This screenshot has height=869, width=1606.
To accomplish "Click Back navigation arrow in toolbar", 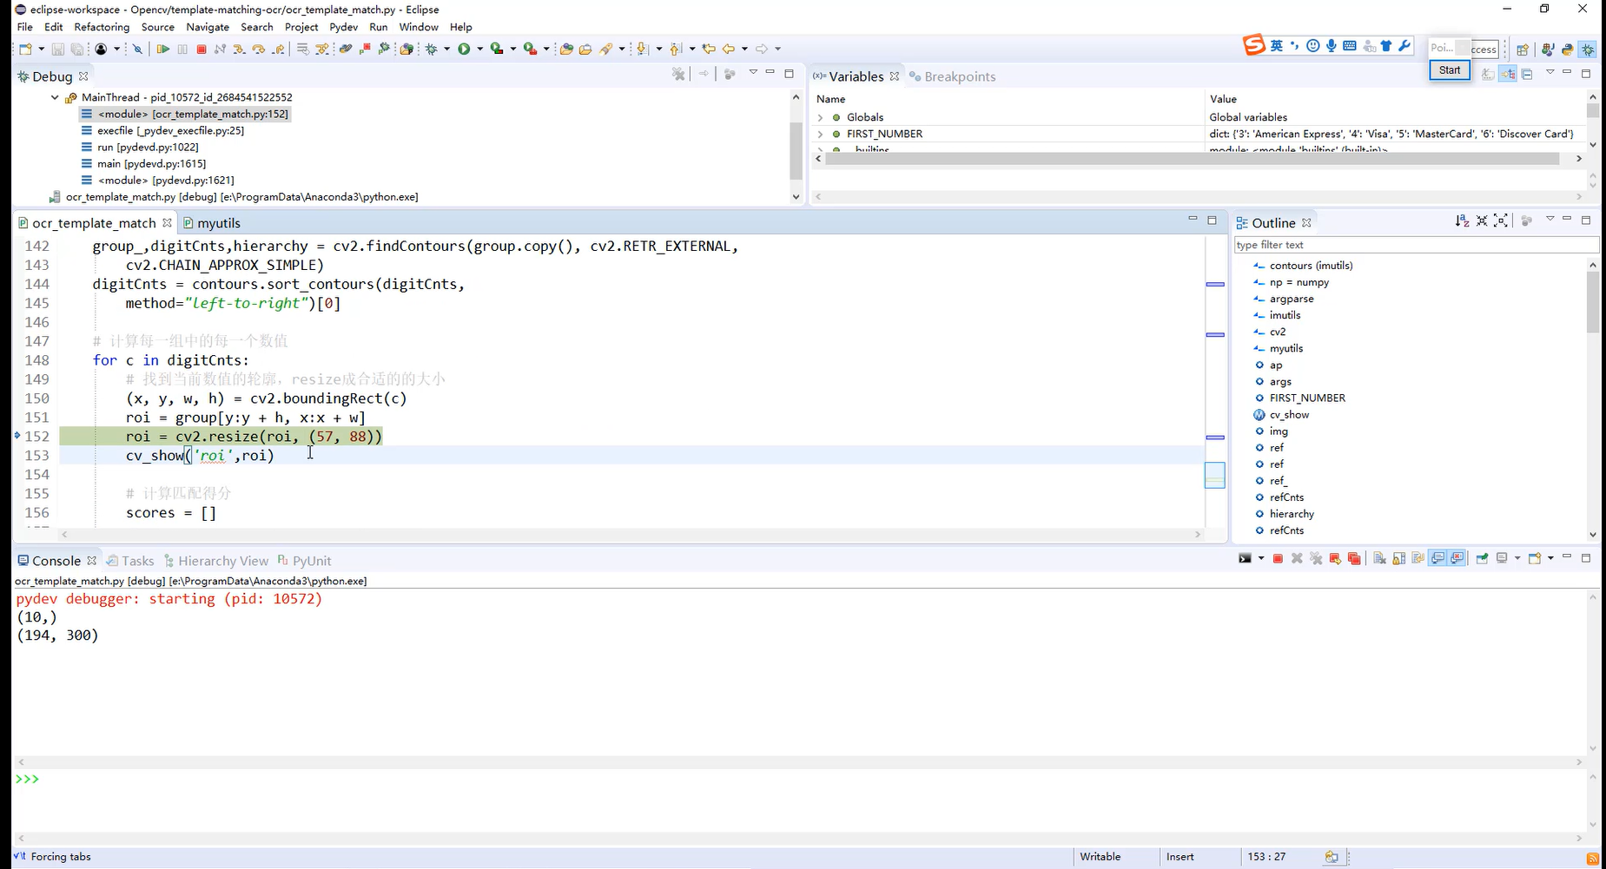I will tap(729, 49).
